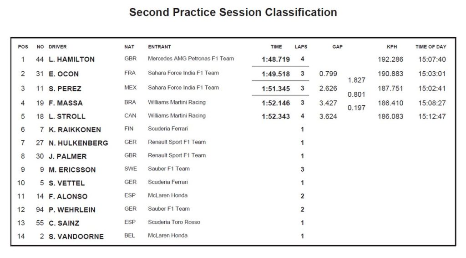Select driver name N. HULKENBERG
Viewport: 466px width, 258px height.
(x=78, y=143)
